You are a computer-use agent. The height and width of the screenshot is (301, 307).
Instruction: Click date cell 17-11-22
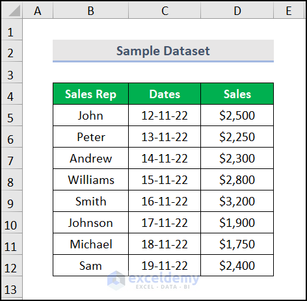pos(165,222)
